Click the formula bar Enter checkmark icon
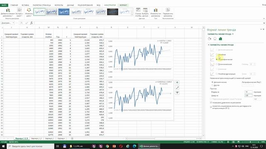Screen dimensions: 266x149 [27, 23]
